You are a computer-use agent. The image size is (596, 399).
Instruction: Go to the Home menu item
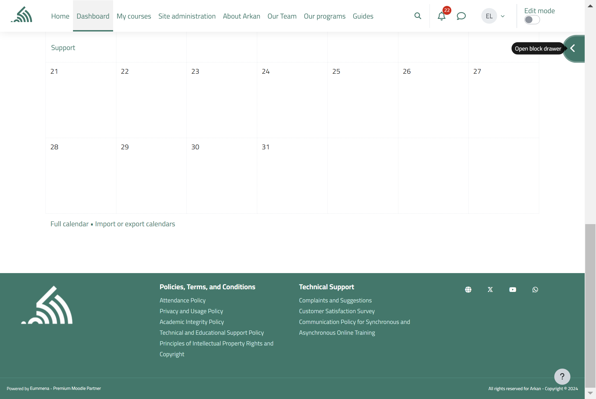(60, 16)
